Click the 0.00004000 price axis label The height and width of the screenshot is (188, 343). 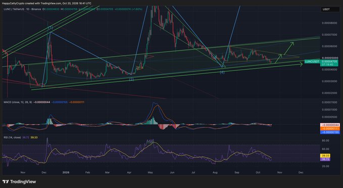pos(329,70)
